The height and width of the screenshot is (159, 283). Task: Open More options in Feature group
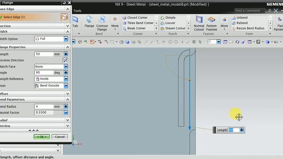coord(224,23)
